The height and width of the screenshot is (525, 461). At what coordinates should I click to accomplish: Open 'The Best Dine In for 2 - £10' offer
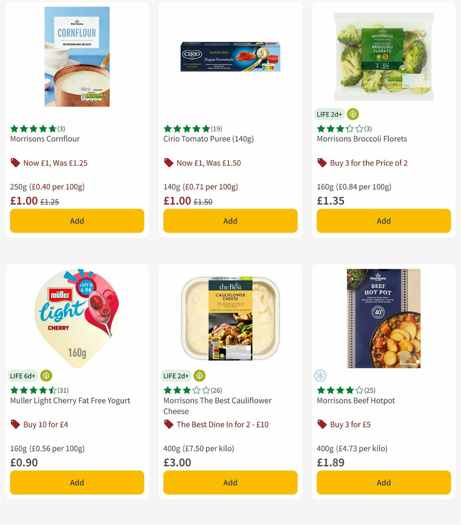(x=222, y=424)
